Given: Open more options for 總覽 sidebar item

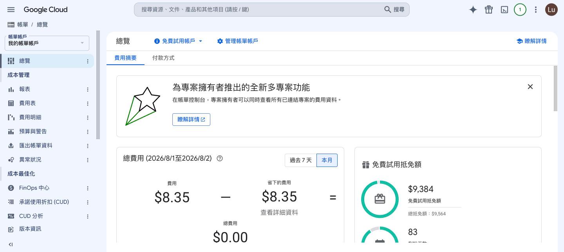Looking at the screenshot, I should click(x=88, y=61).
